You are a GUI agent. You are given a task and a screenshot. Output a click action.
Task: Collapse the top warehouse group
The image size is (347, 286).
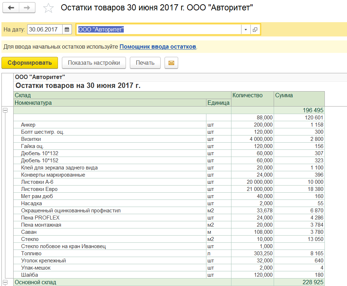point(5,110)
